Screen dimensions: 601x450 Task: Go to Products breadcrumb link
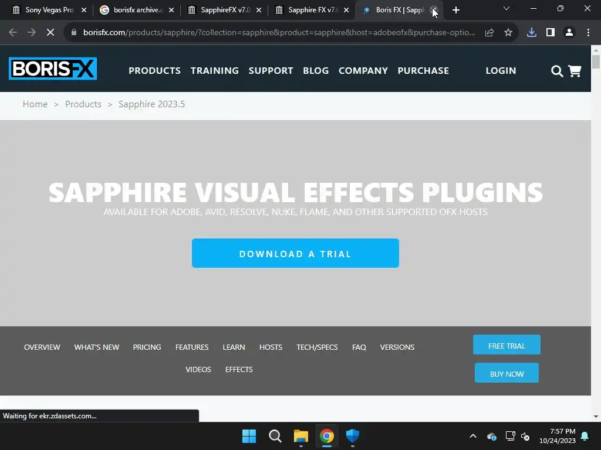tap(83, 104)
